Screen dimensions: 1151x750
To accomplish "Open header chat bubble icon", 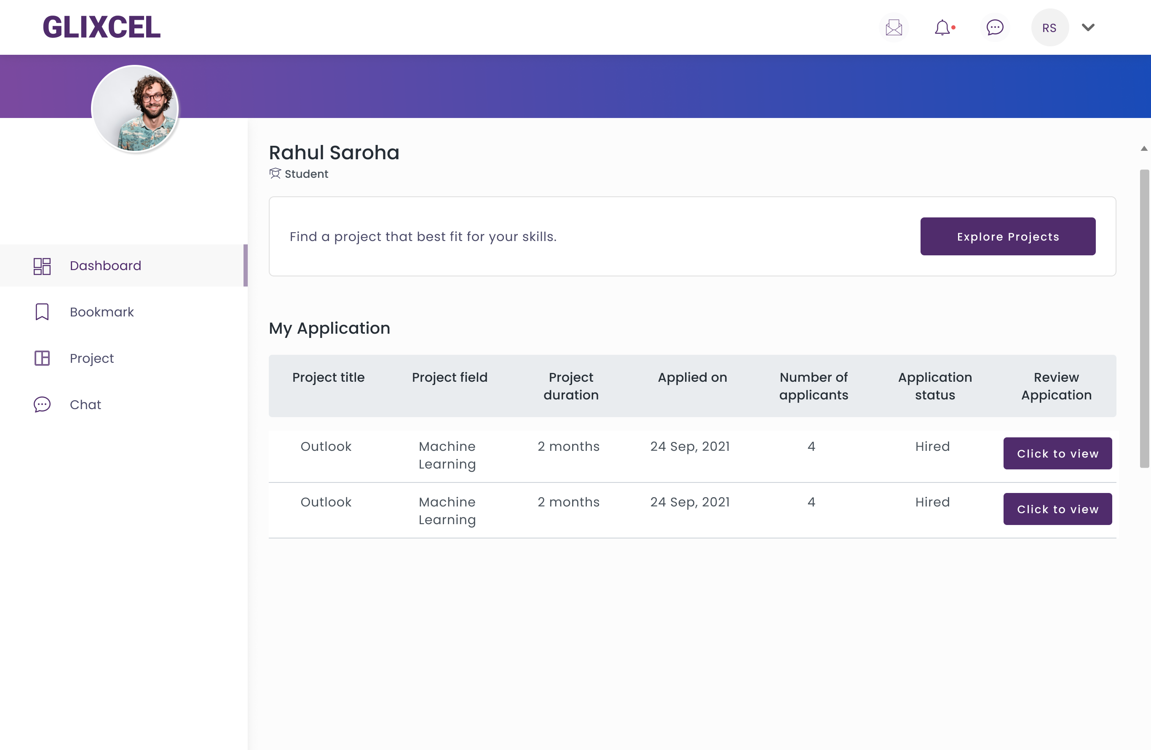I will [994, 27].
